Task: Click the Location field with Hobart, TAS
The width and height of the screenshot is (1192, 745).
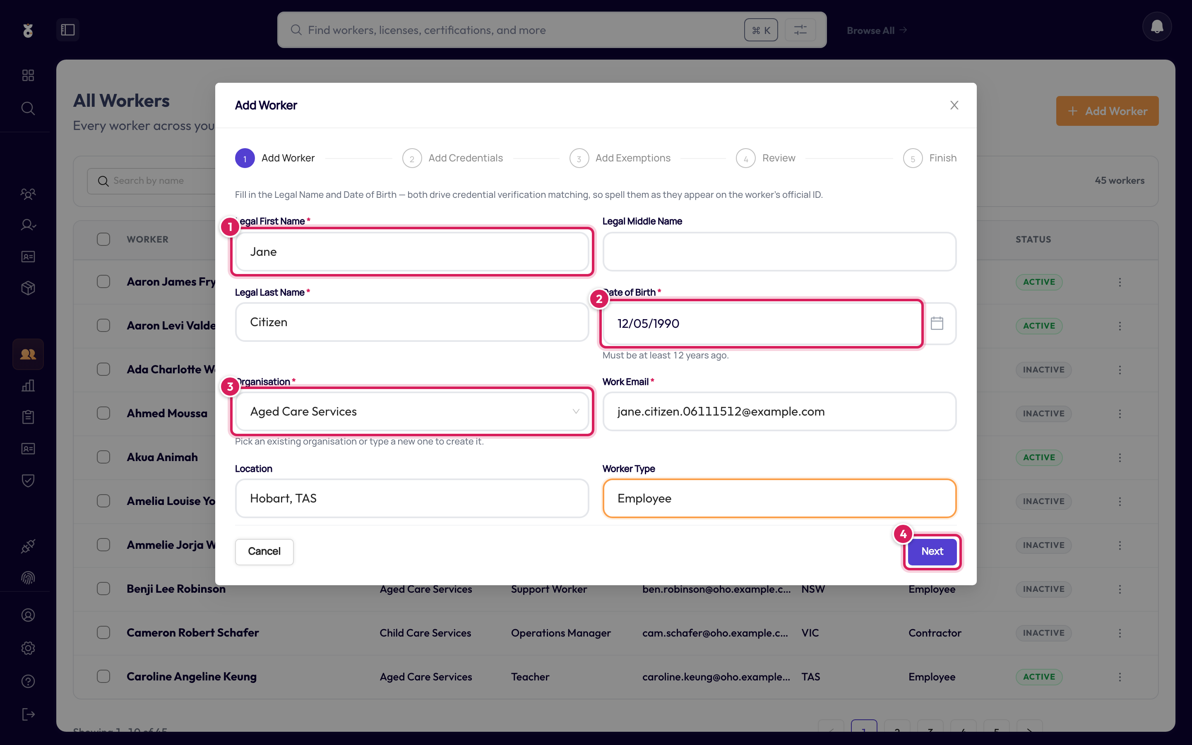Action: click(412, 498)
